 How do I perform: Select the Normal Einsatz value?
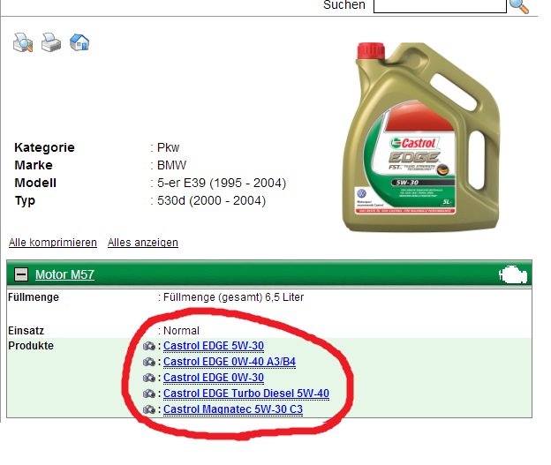coord(181,331)
